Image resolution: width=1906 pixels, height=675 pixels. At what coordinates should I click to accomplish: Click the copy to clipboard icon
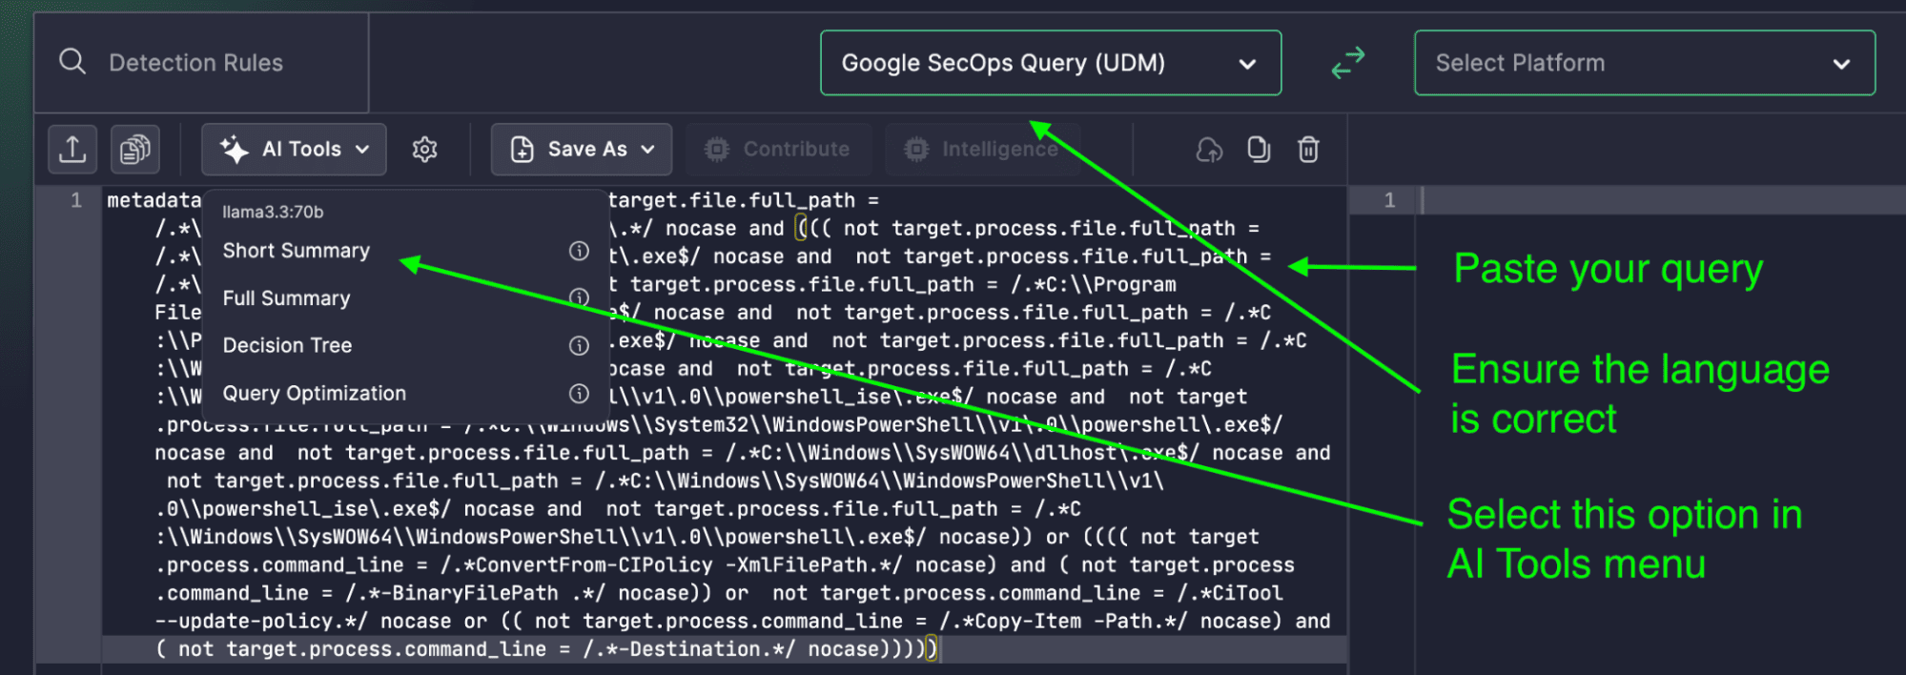point(1259,149)
